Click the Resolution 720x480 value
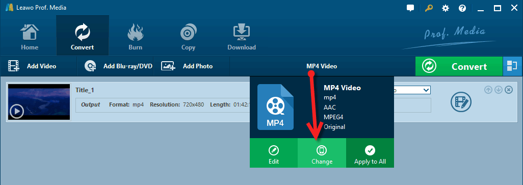The height and width of the screenshot is (185, 523). [194, 104]
